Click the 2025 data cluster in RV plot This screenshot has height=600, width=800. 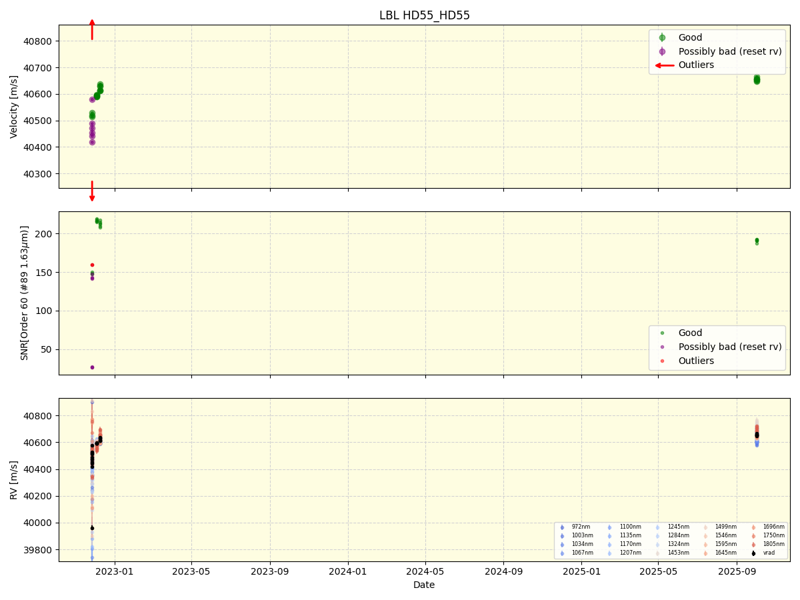pos(757,432)
